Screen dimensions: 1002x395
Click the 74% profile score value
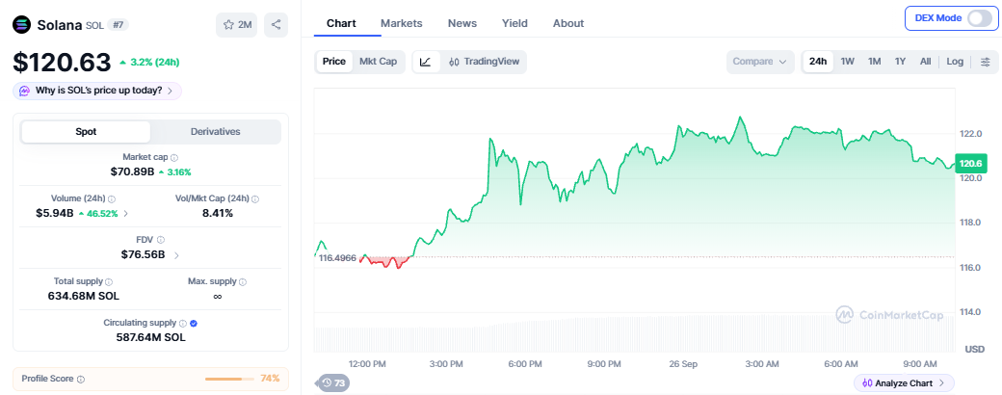pos(270,379)
